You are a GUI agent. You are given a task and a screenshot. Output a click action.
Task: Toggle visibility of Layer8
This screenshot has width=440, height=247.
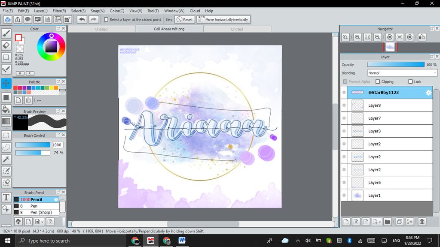coord(344,105)
